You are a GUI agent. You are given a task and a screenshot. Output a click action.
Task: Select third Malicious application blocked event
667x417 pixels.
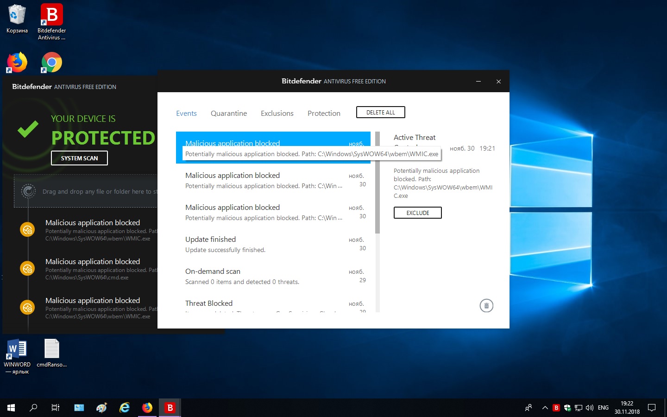pos(273,212)
